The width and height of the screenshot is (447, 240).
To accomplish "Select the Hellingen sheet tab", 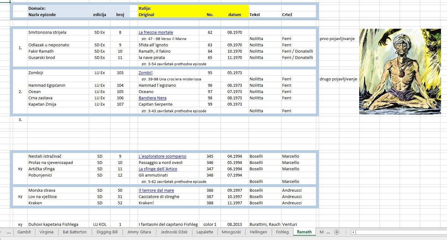I will coord(258,232).
